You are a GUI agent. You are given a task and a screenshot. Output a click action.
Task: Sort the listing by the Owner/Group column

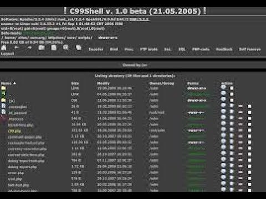[162, 83]
